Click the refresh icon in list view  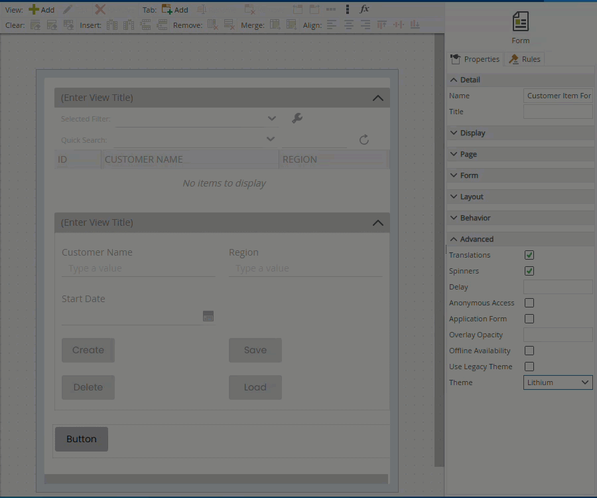tap(364, 139)
